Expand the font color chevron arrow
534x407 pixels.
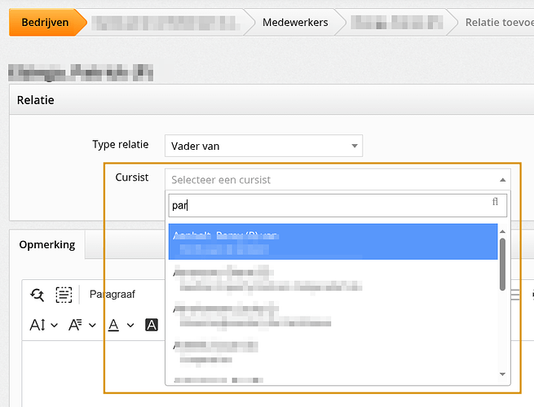point(130,326)
